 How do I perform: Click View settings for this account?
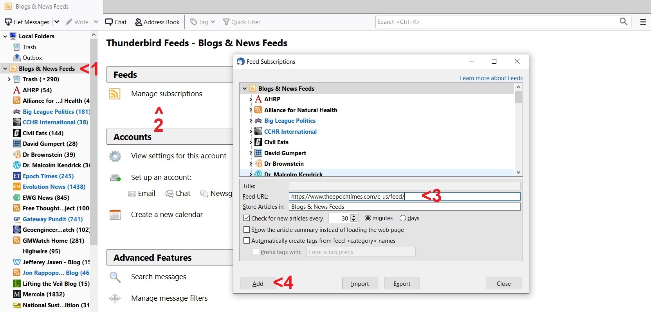(179, 156)
